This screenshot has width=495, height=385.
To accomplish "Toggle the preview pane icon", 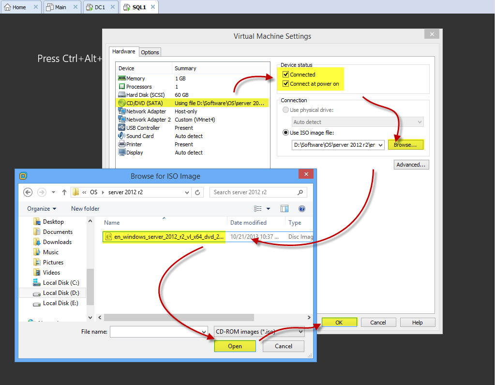I will [285, 208].
